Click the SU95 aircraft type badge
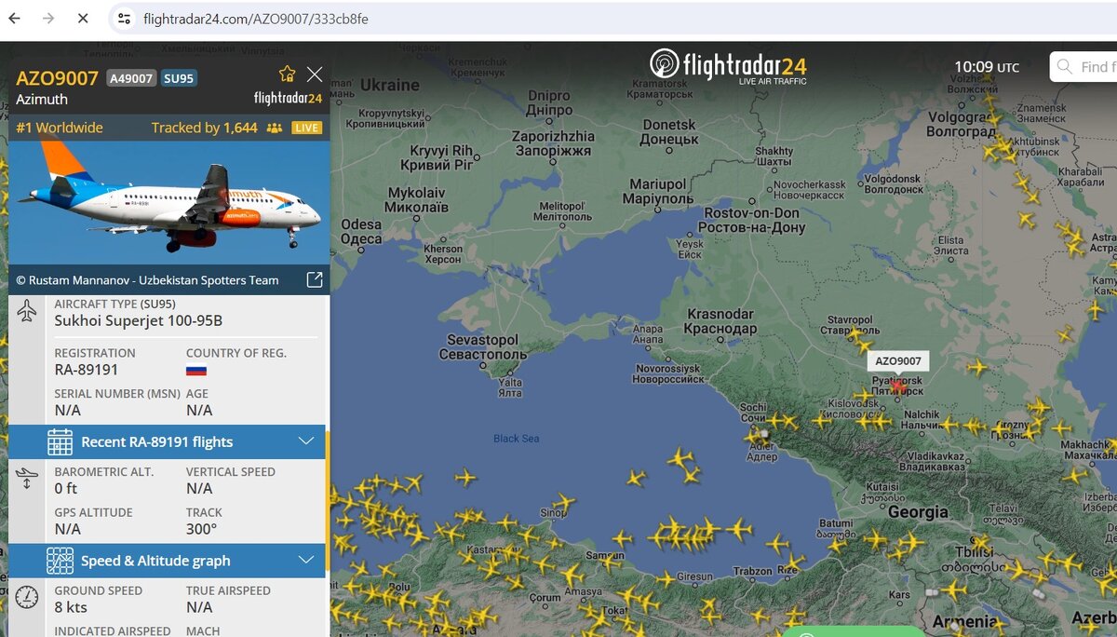1117x637 pixels. tap(179, 78)
